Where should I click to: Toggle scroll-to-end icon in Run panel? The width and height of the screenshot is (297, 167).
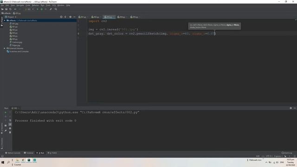pyautogui.click(x=10, y=124)
